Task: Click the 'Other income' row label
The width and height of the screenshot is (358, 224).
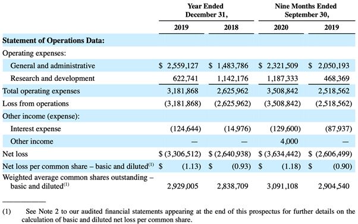Action: 32,141
